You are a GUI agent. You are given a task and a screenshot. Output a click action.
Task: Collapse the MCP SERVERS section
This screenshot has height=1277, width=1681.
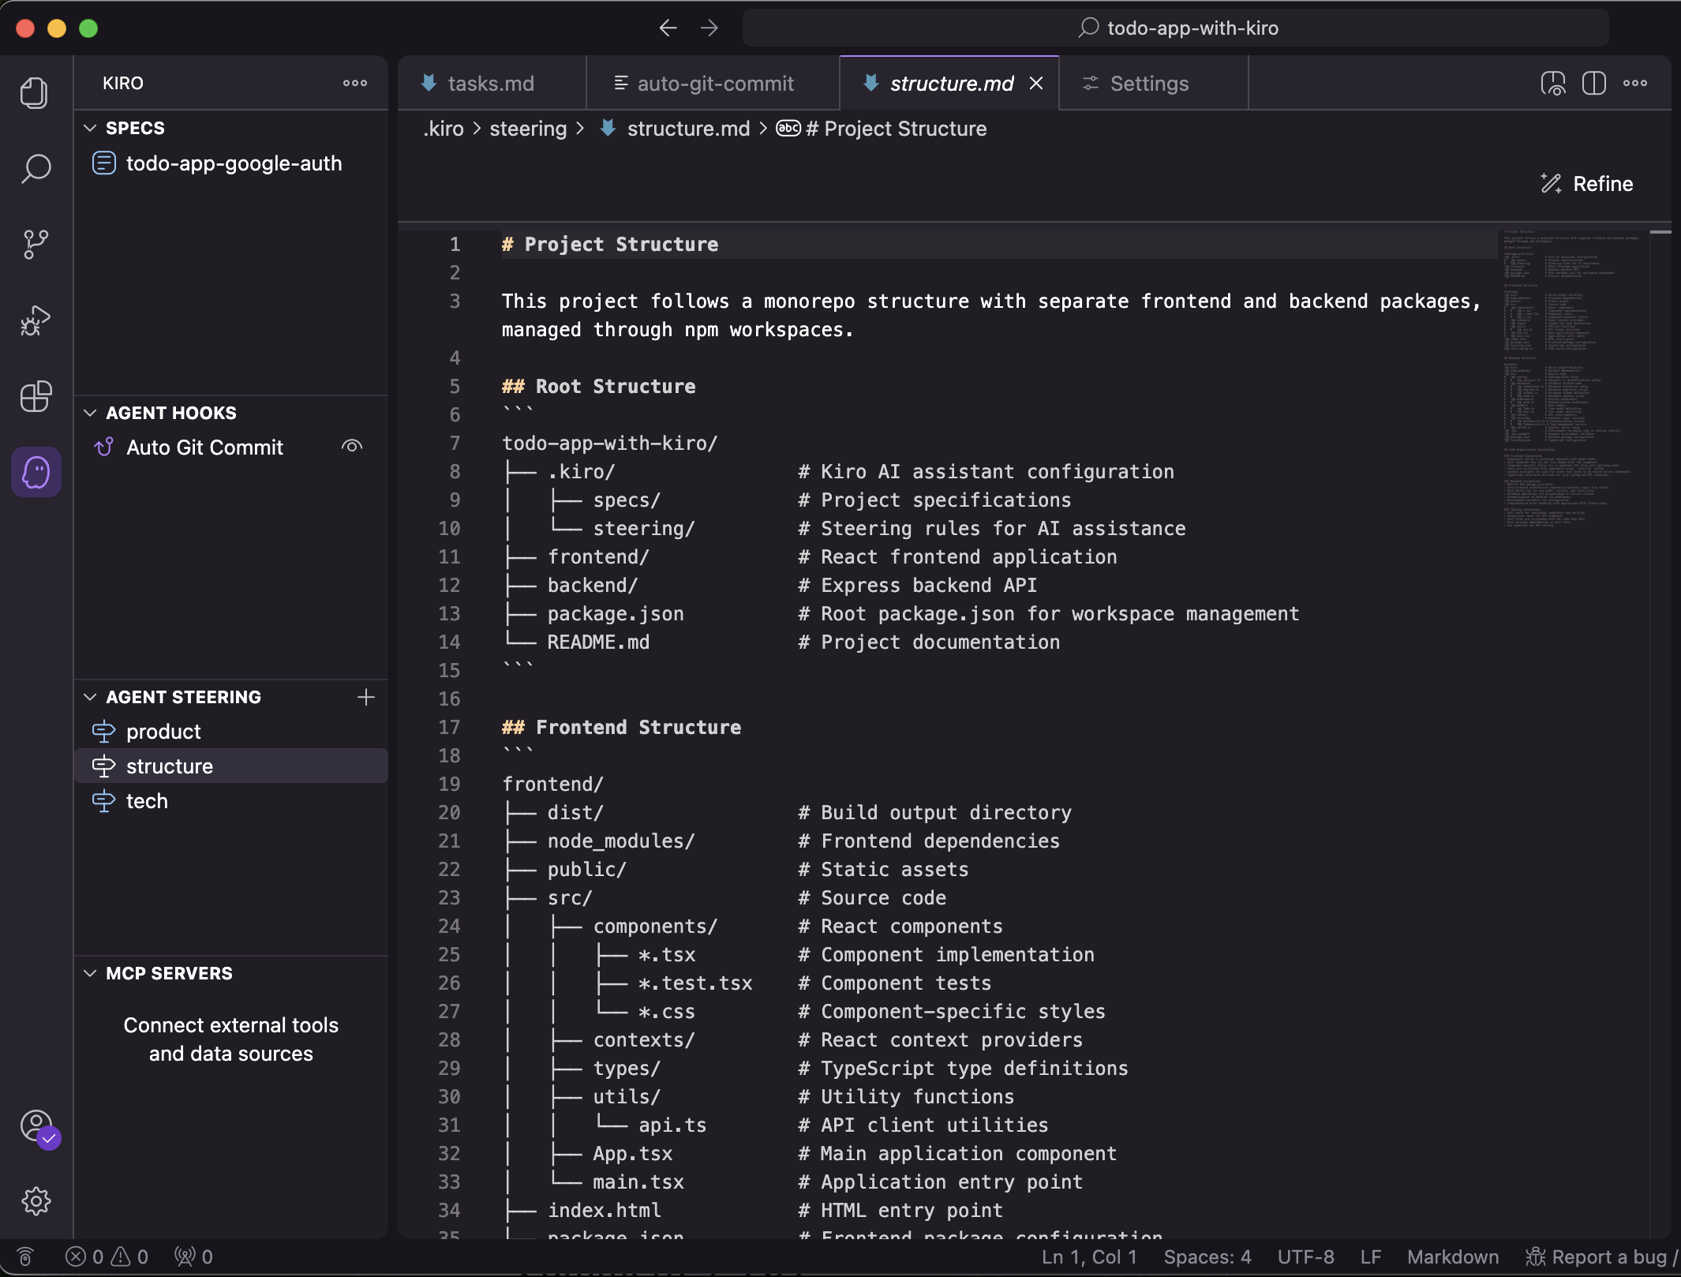coord(90,973)
